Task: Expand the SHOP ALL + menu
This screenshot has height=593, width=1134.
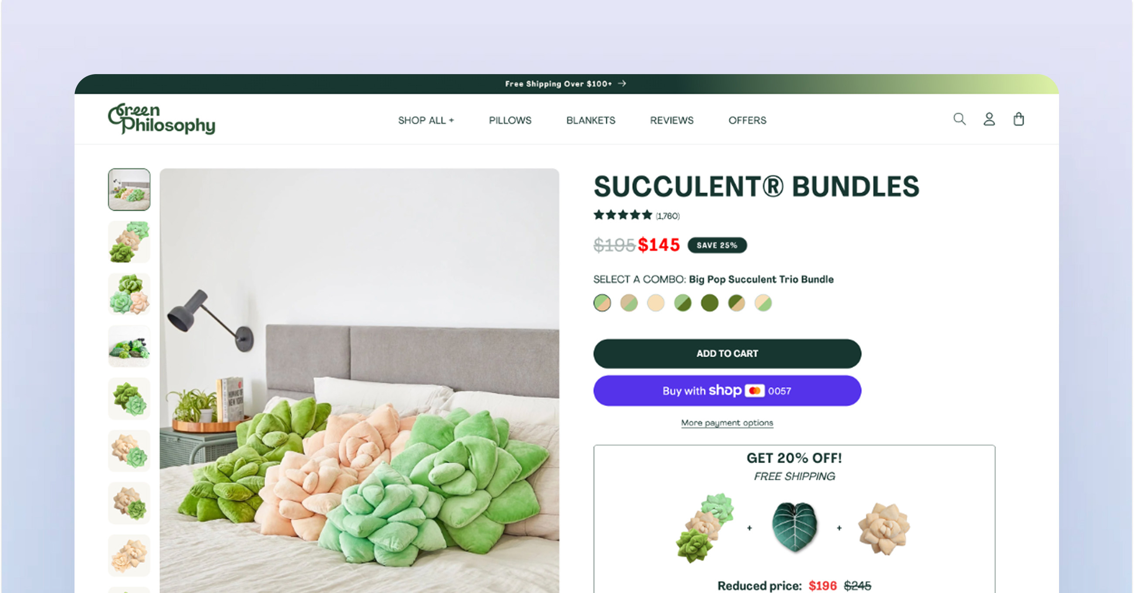Action: coord(426,120)
